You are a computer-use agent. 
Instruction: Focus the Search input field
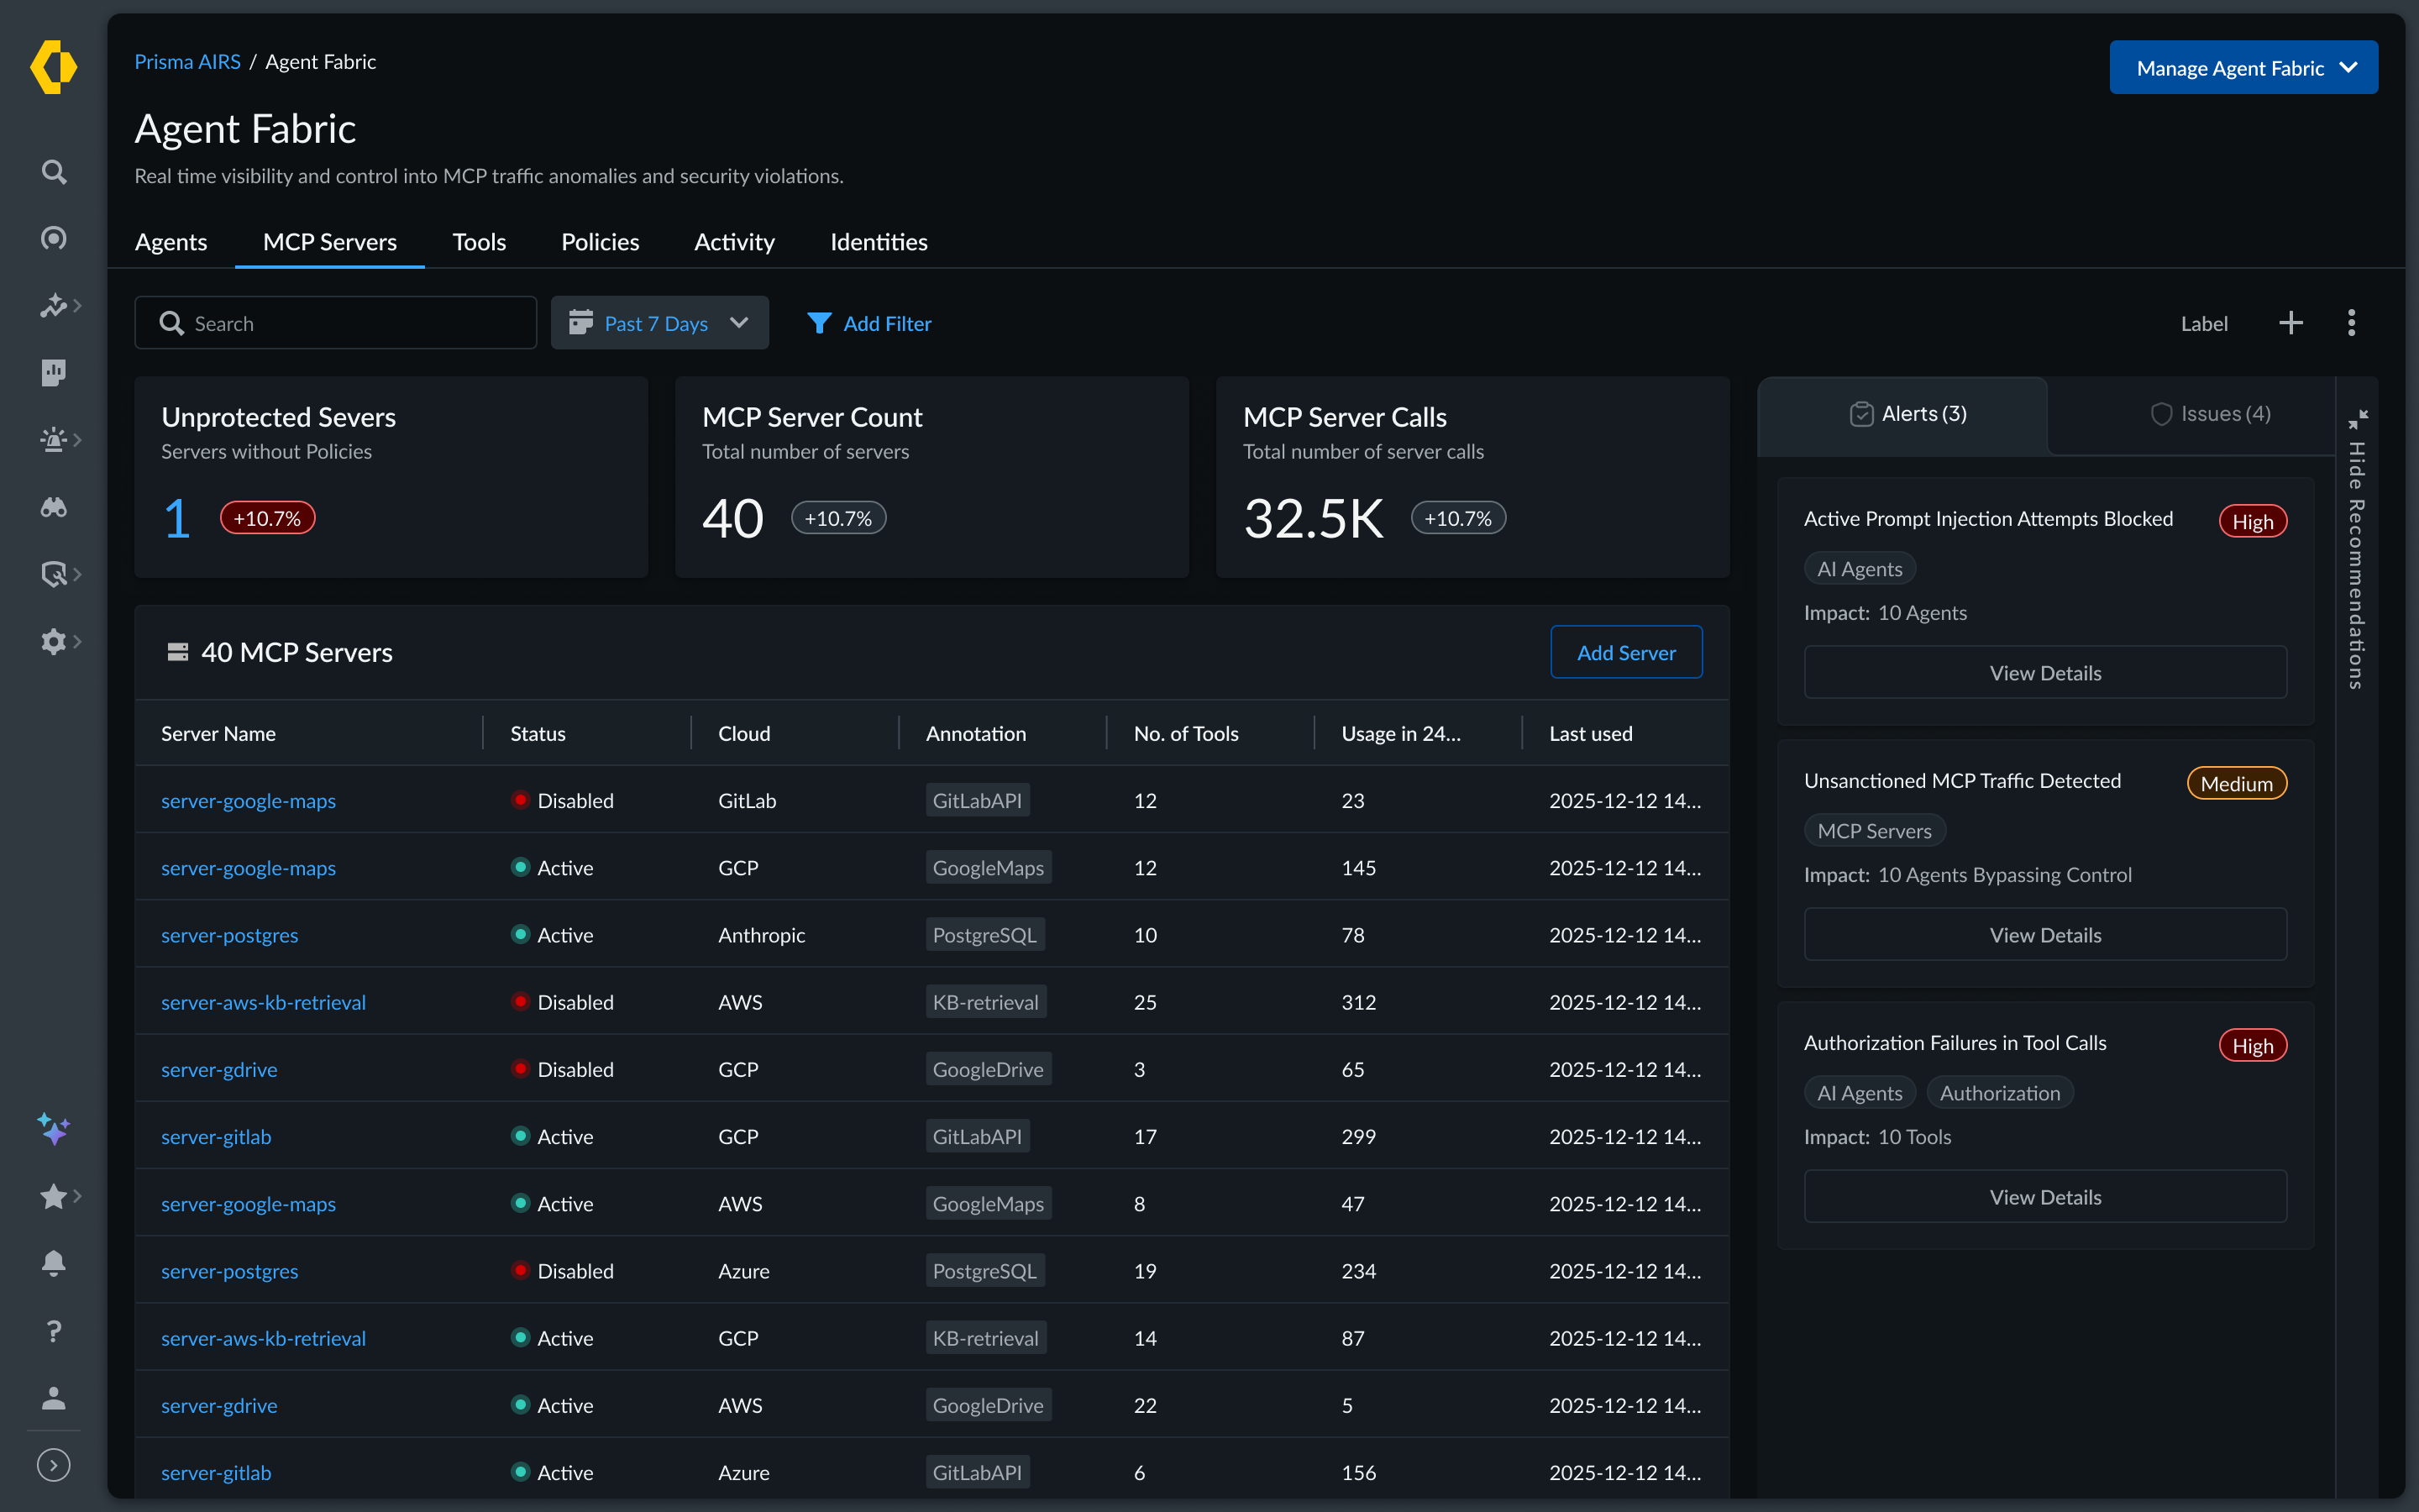click(x=336, y=322)
